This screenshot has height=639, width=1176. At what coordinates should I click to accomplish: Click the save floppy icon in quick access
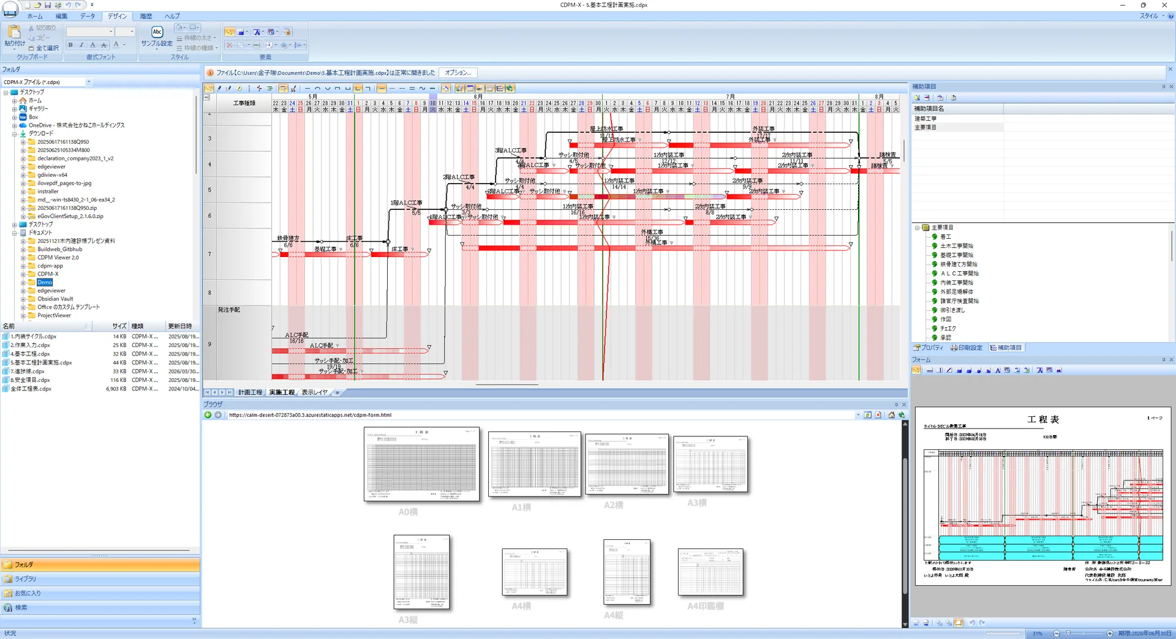(48, 5)
